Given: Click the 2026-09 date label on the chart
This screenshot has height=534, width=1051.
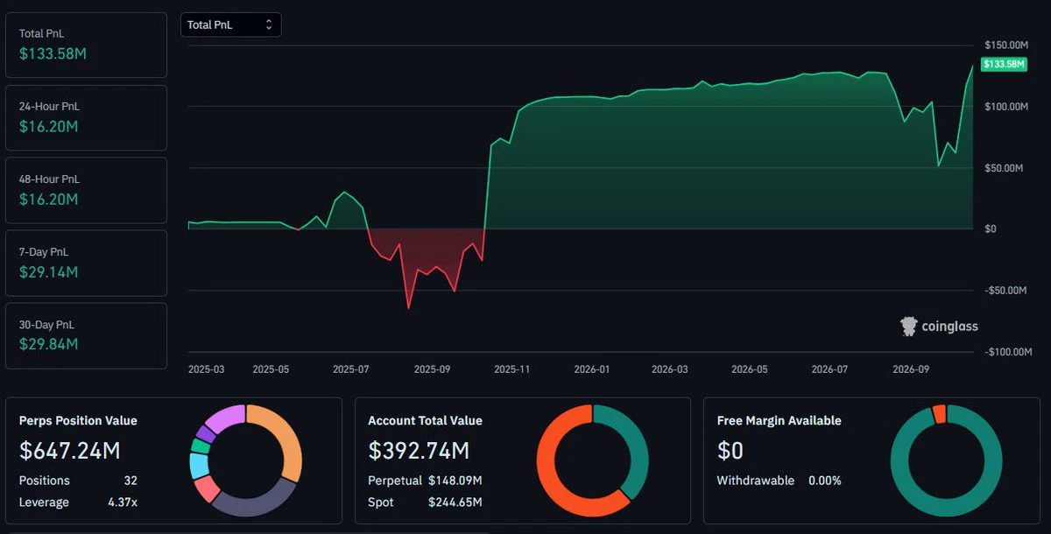Looking at the screenshot, I should pyautogui.click(x=911, y=369).
